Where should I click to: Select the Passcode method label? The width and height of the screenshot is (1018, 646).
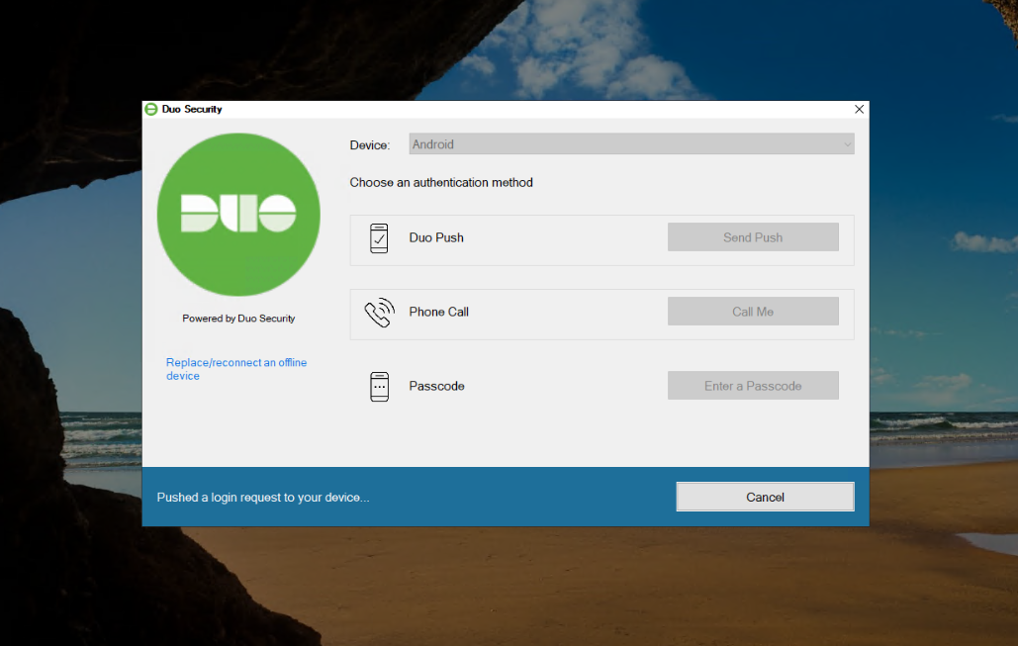[436, 386]
